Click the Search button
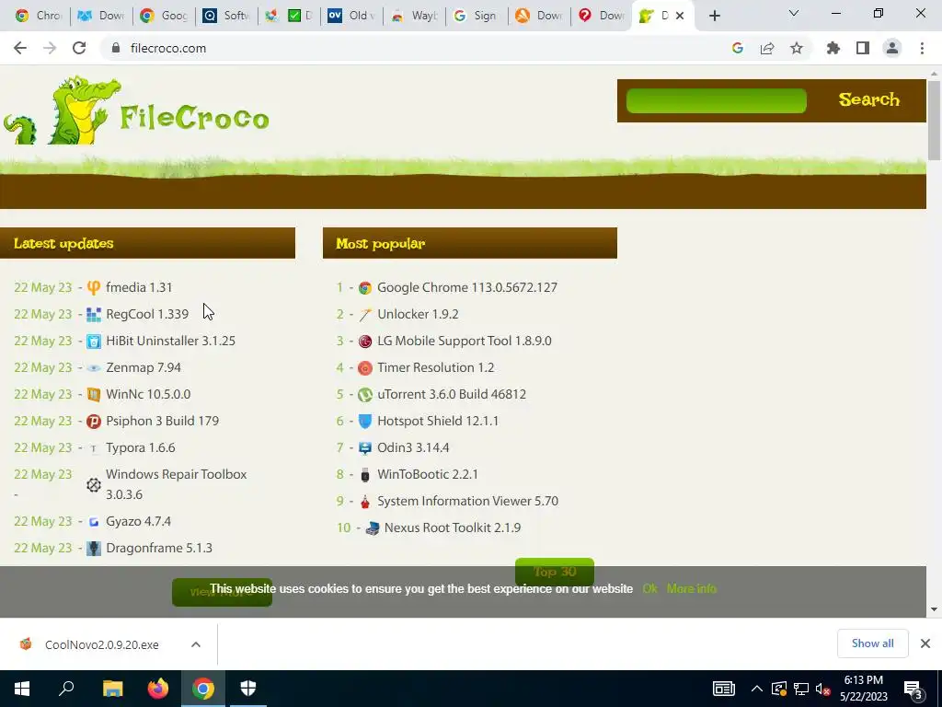 (868, 99)
